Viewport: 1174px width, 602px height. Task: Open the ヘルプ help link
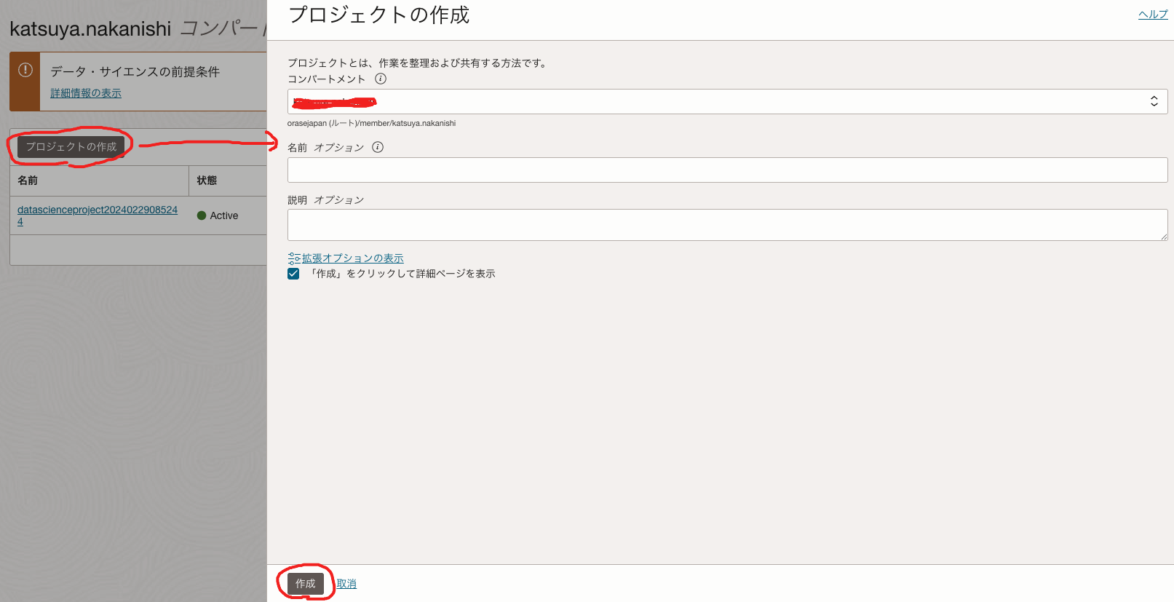(x=1153, y=15)
